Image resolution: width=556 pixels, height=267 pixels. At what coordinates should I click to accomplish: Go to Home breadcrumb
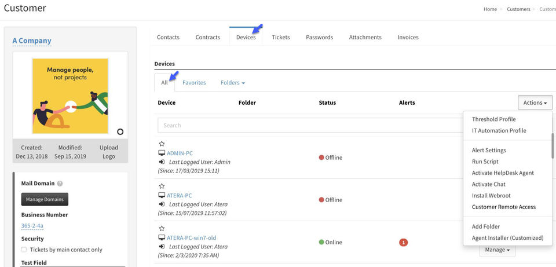(490, 9)
